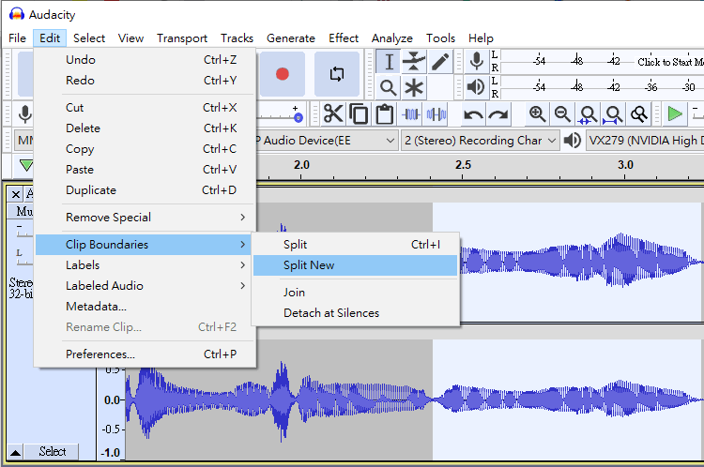This screenshot has width=704, height=467.
Task: Adjust the recording volume slider knob
Action: pyautogui.click(x=297, y=118)
